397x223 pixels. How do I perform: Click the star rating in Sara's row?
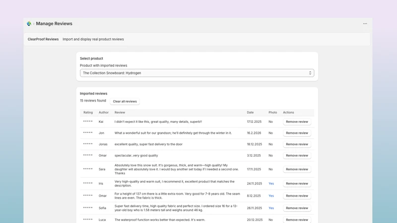(x=88, y=168)
